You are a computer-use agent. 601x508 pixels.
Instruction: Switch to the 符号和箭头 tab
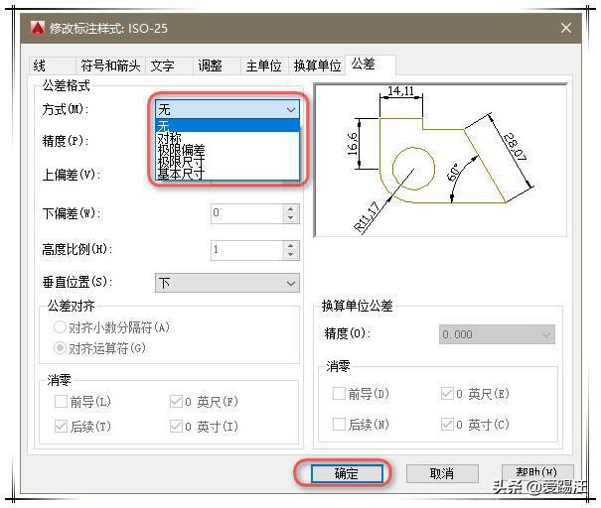[110, 65]
